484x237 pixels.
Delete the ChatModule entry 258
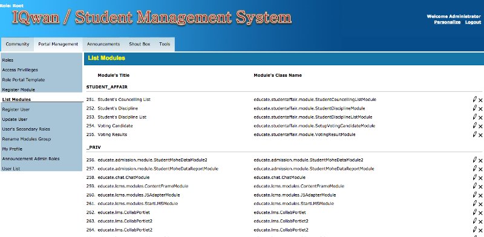coord(480,178)
